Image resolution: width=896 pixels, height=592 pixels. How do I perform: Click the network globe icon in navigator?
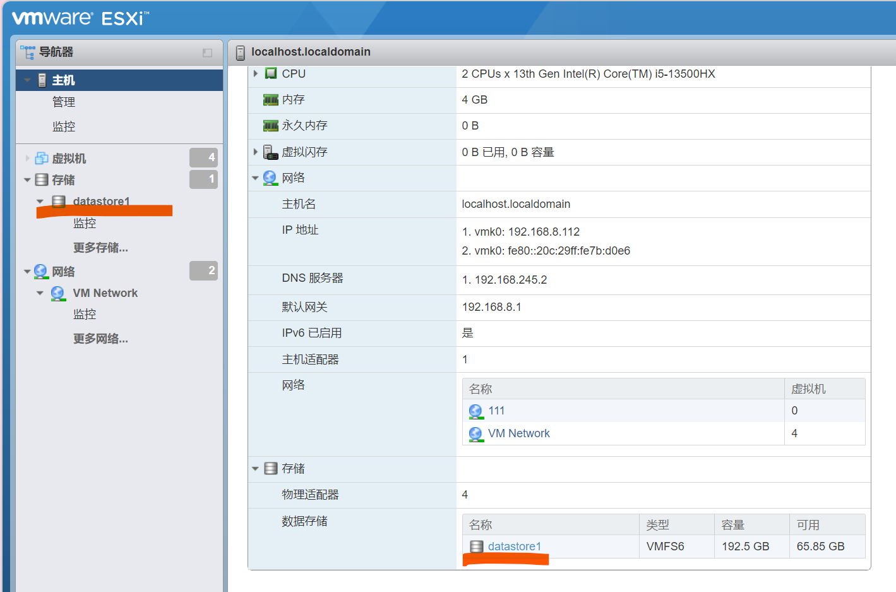41,272
